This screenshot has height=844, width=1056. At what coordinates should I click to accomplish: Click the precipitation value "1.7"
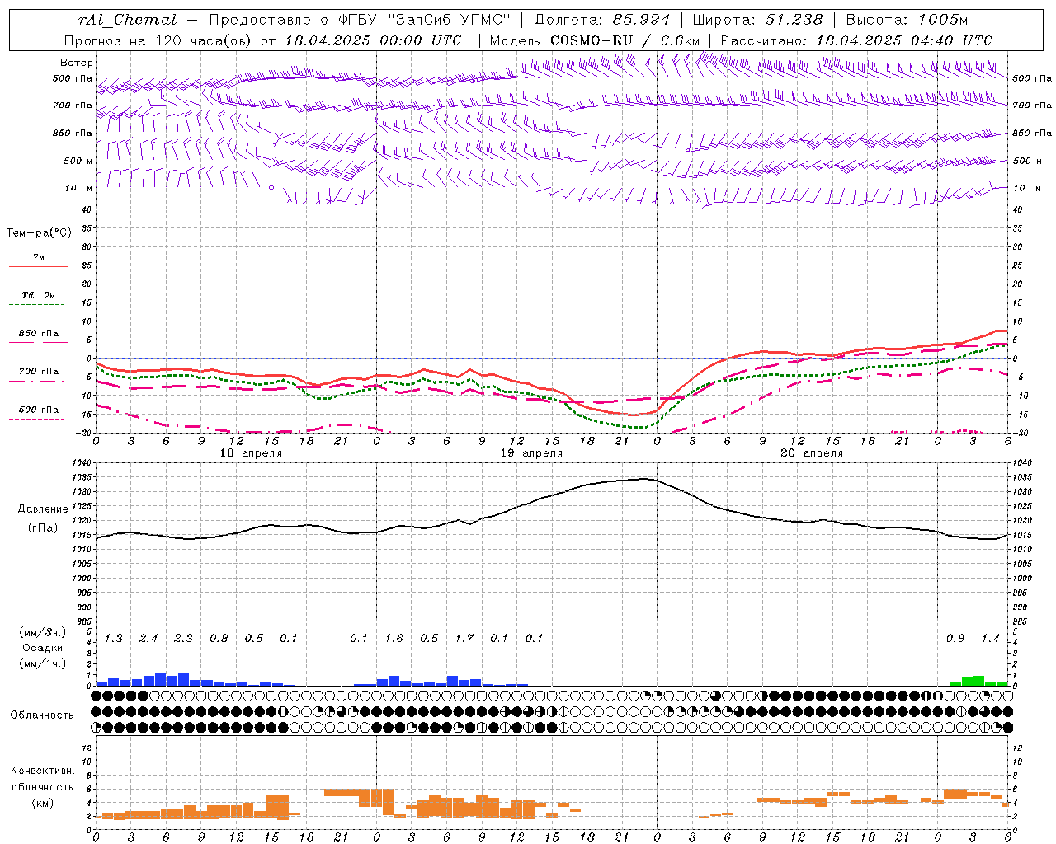coord(464,638)
